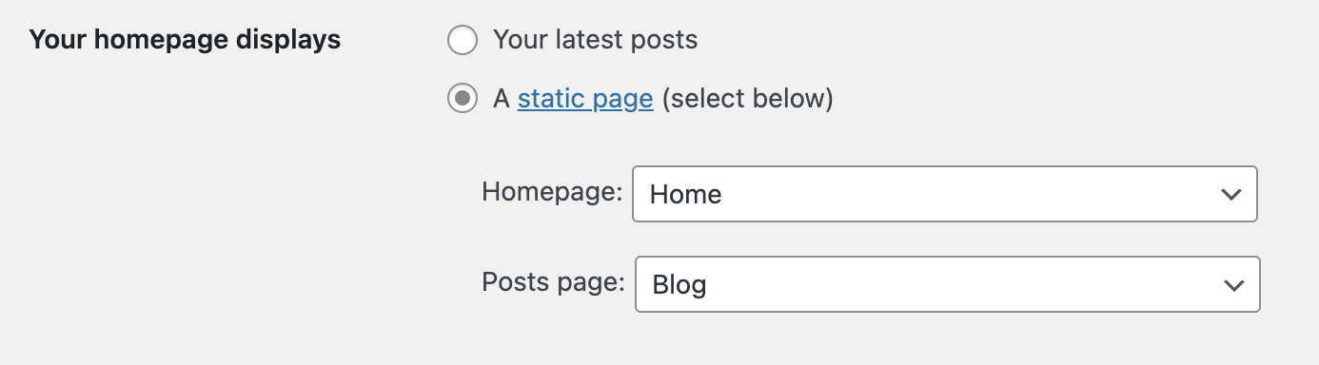Open the Homepage dropdown showing Home
This screenshot has height=365, width=1319.
pyautogui.click(x=945, y=195)
